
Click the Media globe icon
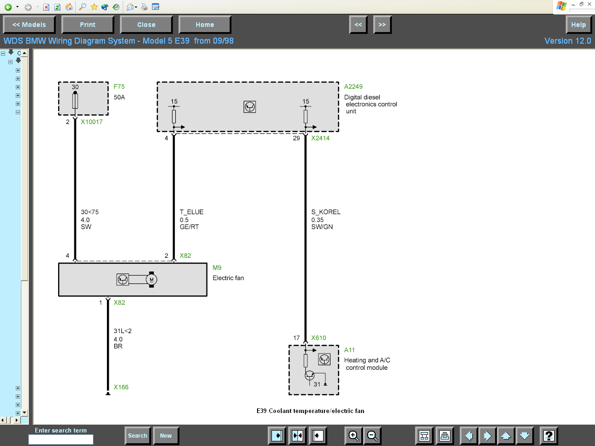click(105, 7)
